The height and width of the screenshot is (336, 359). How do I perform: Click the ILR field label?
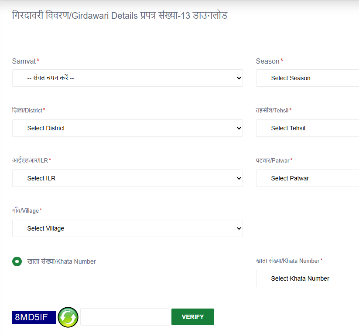tap(30, 161)
